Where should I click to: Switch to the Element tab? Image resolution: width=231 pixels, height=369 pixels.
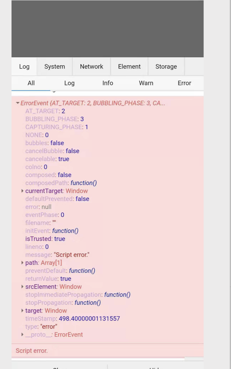tap(129, 66)
